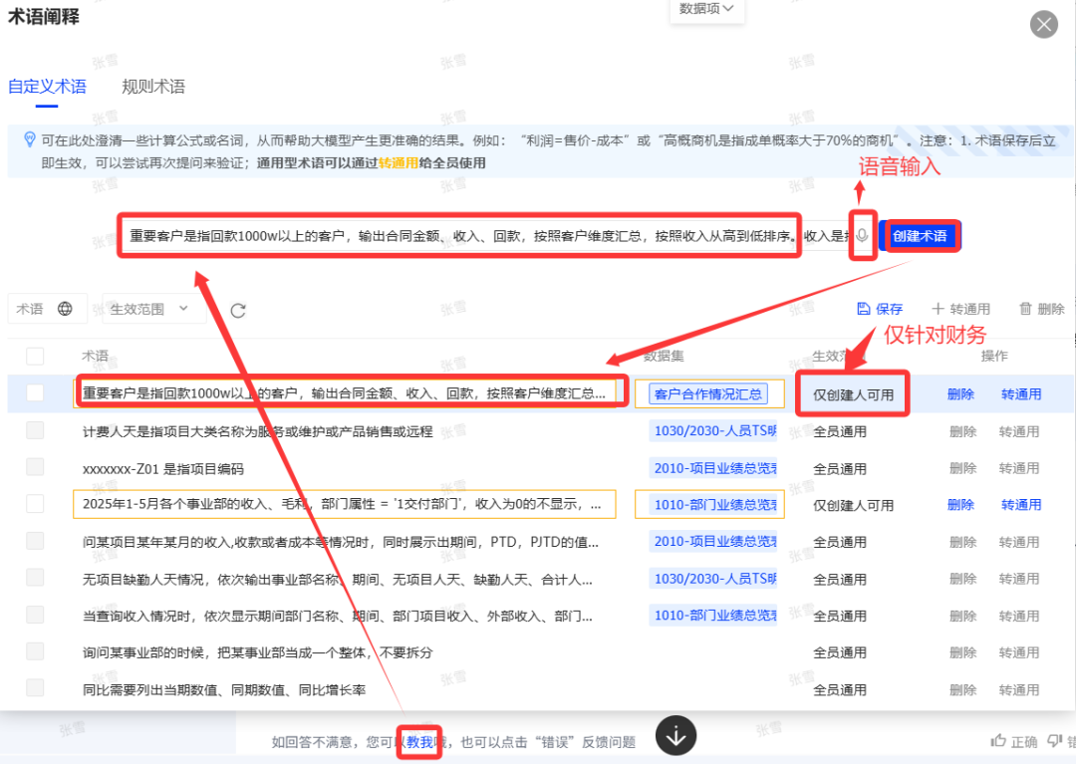Screen dimensions: 1076x764
Task: Select checkbox for 2025年1-5月 term row
Action: pyautogui.click(x=35, y=504)
